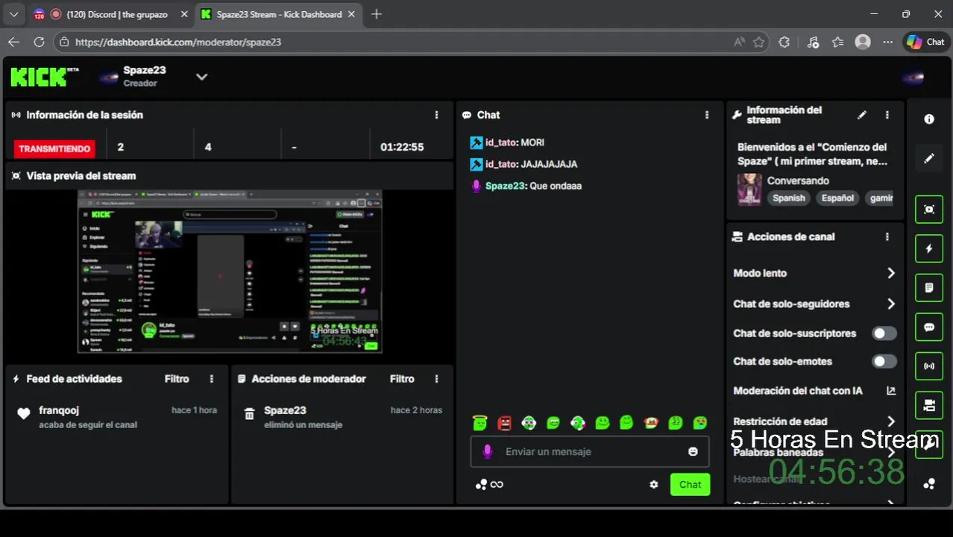Open the emoji picker in message box
Image resolution: width=953 pixels, height=537 pixels.
coord(693,451)
